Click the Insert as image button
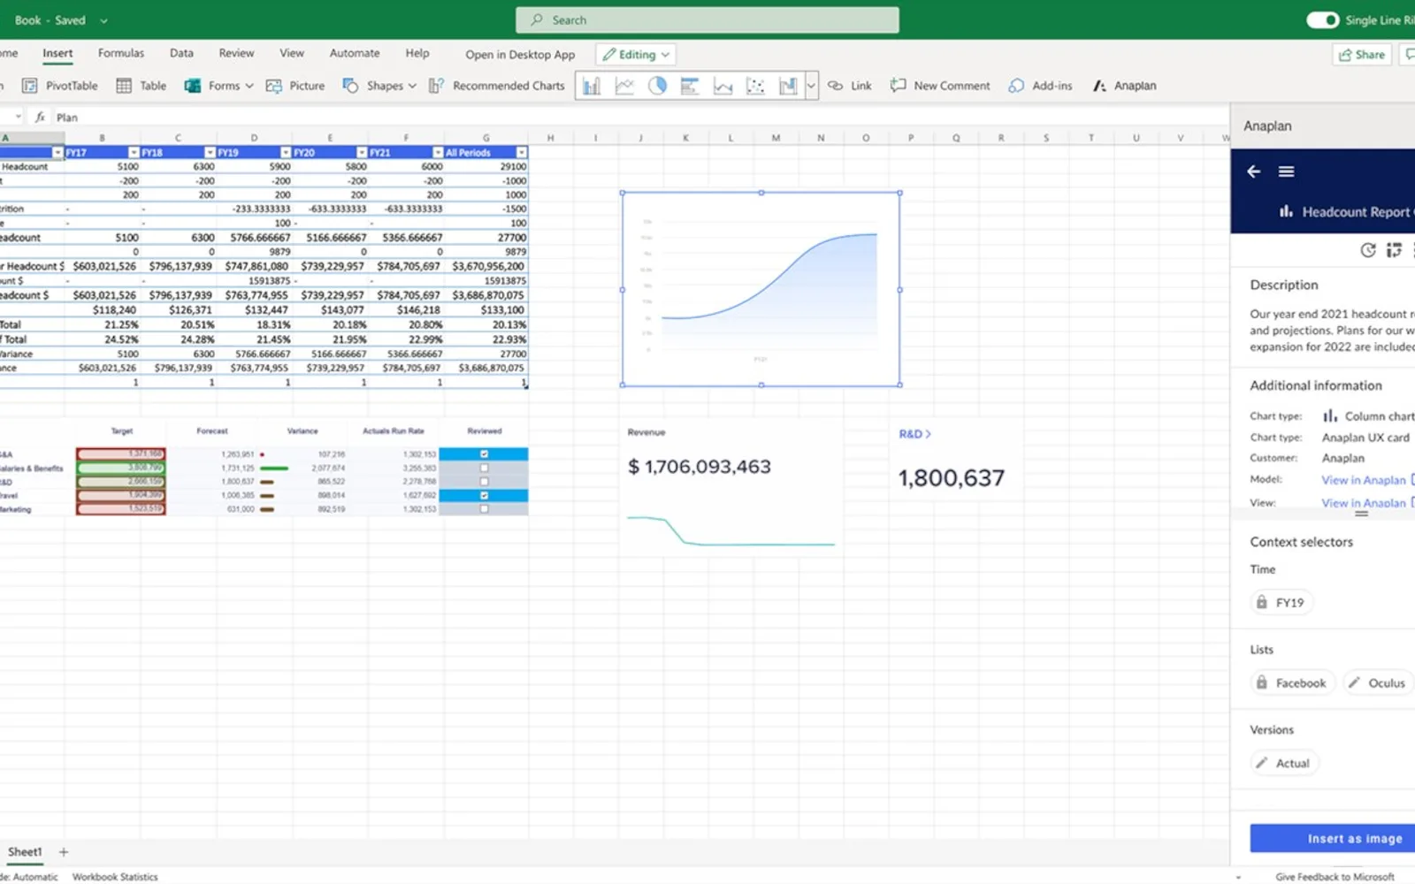The width and height of the screenshot is (1415, 884). (1333, 838)
